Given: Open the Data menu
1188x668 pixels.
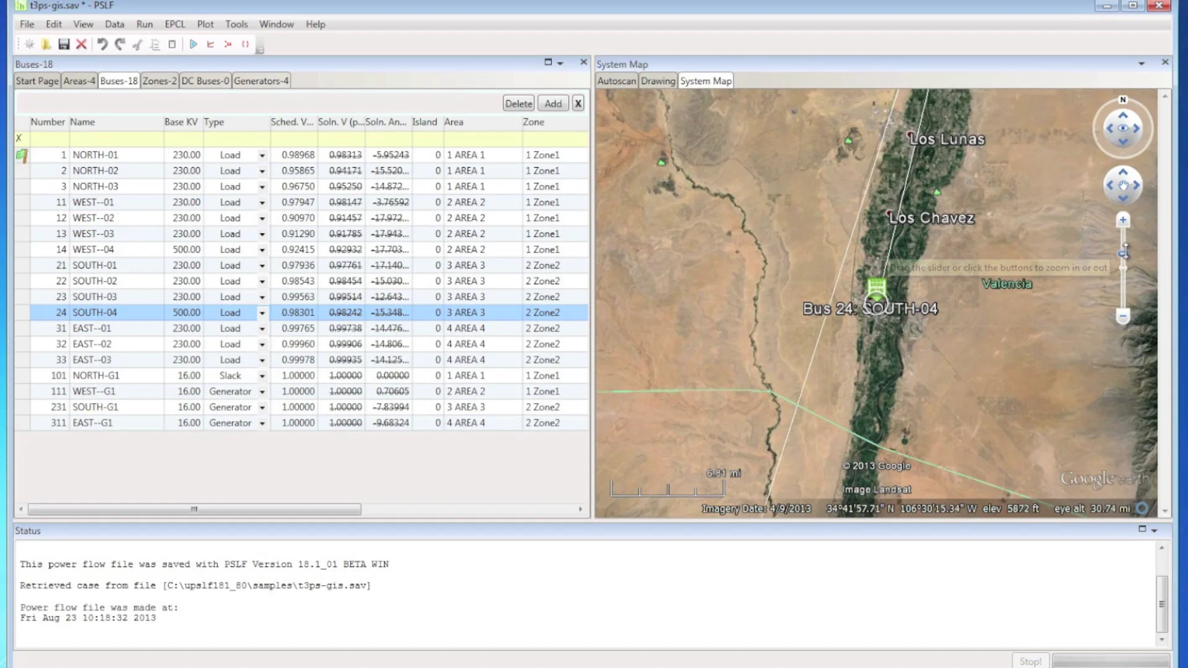Looking at the screenshot, I should tap(114, 24).
